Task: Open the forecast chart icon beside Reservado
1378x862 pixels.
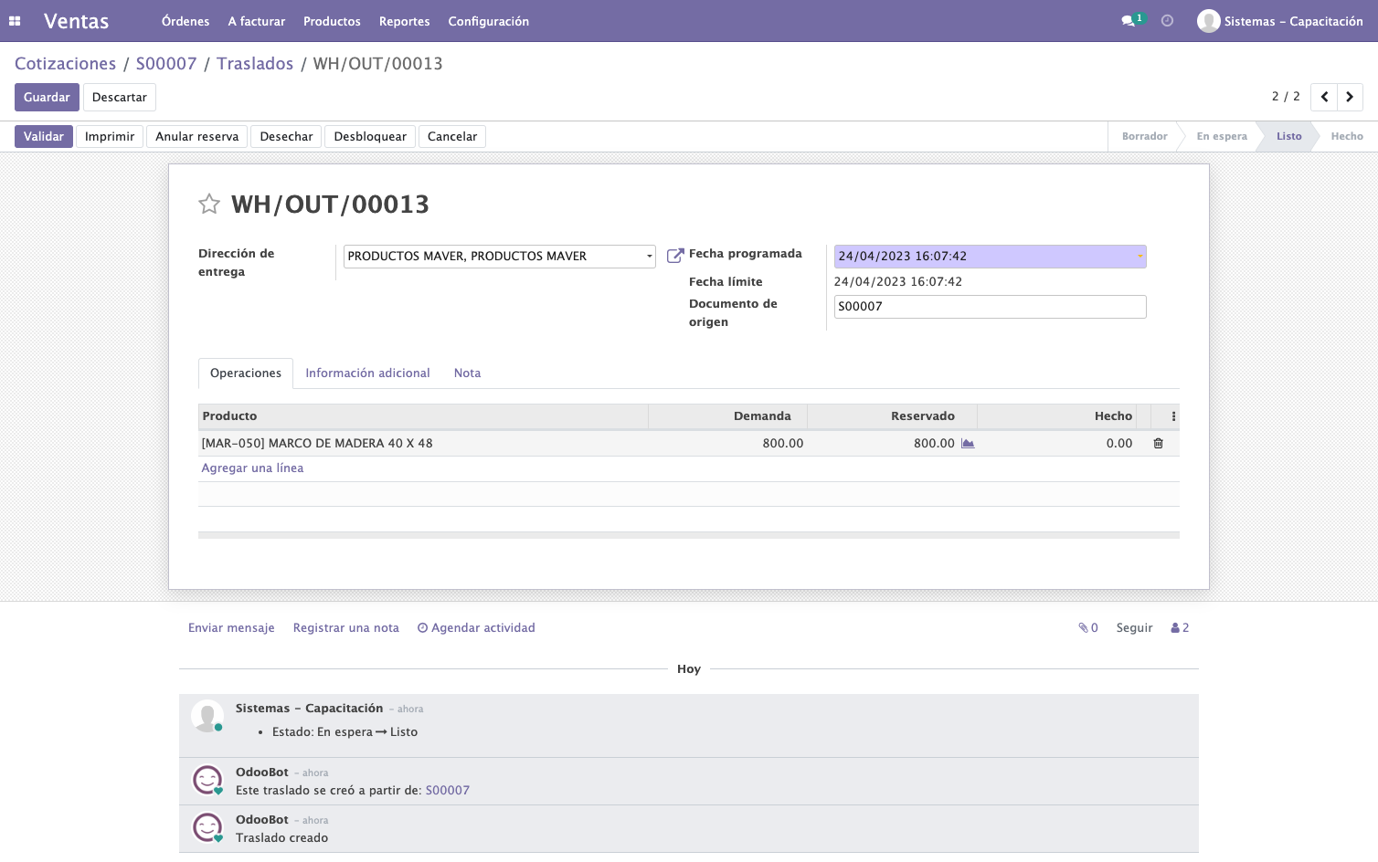Action: pyautogui.click(x=968, y=444)
